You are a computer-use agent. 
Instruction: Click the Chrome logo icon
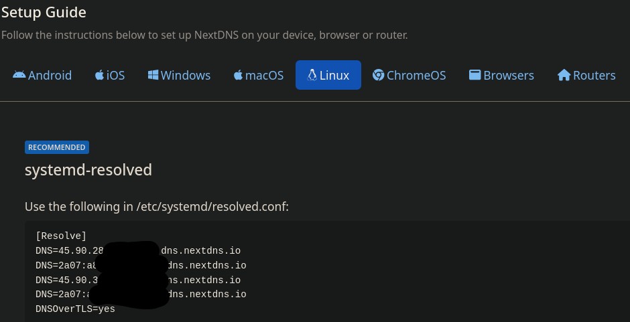379,75
